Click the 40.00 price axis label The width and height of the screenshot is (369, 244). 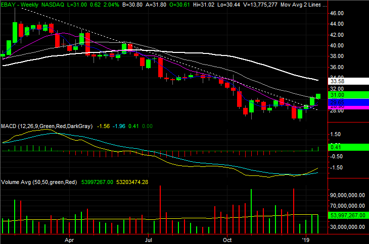click(x=337, y=45)
